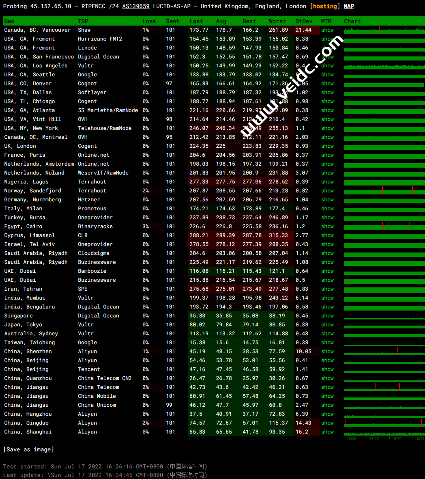Show MTR for Australia, Sydney Vultr
Screen dimensions: 425x479
[327, 334]
